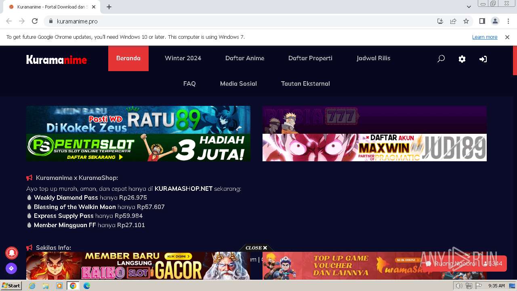Click the page vertical scrollbar thumb
The height and width of the screenshot is (291, 517).
(x=515, y=61)
